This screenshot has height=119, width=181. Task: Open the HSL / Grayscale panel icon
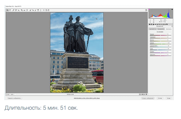pos(155,24)
